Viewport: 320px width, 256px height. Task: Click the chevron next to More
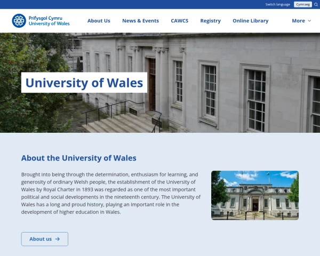click(310, 21)
